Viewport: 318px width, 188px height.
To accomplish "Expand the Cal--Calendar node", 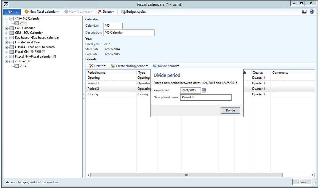I will (7, 28).
